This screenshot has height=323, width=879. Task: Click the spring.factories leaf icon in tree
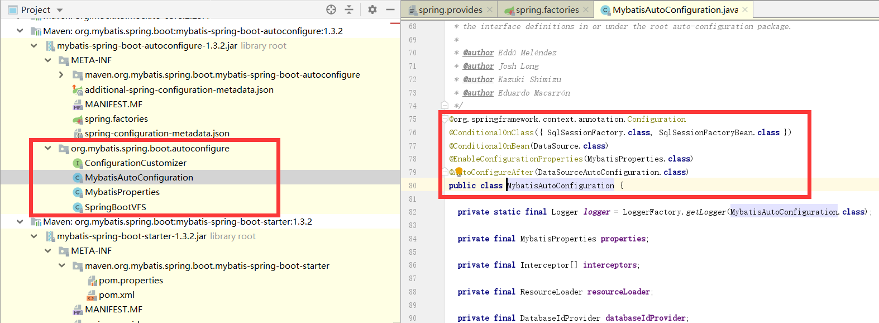click(x=78, y=119)
